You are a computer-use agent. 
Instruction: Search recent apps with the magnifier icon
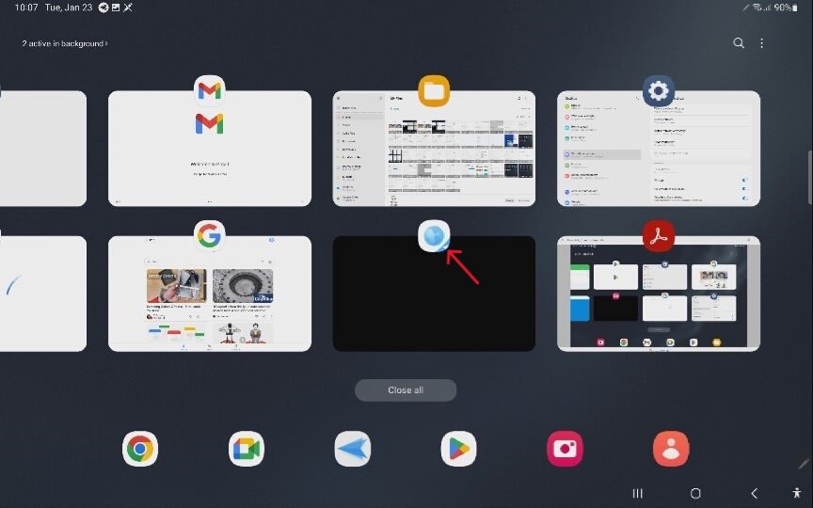click(739, 43)
